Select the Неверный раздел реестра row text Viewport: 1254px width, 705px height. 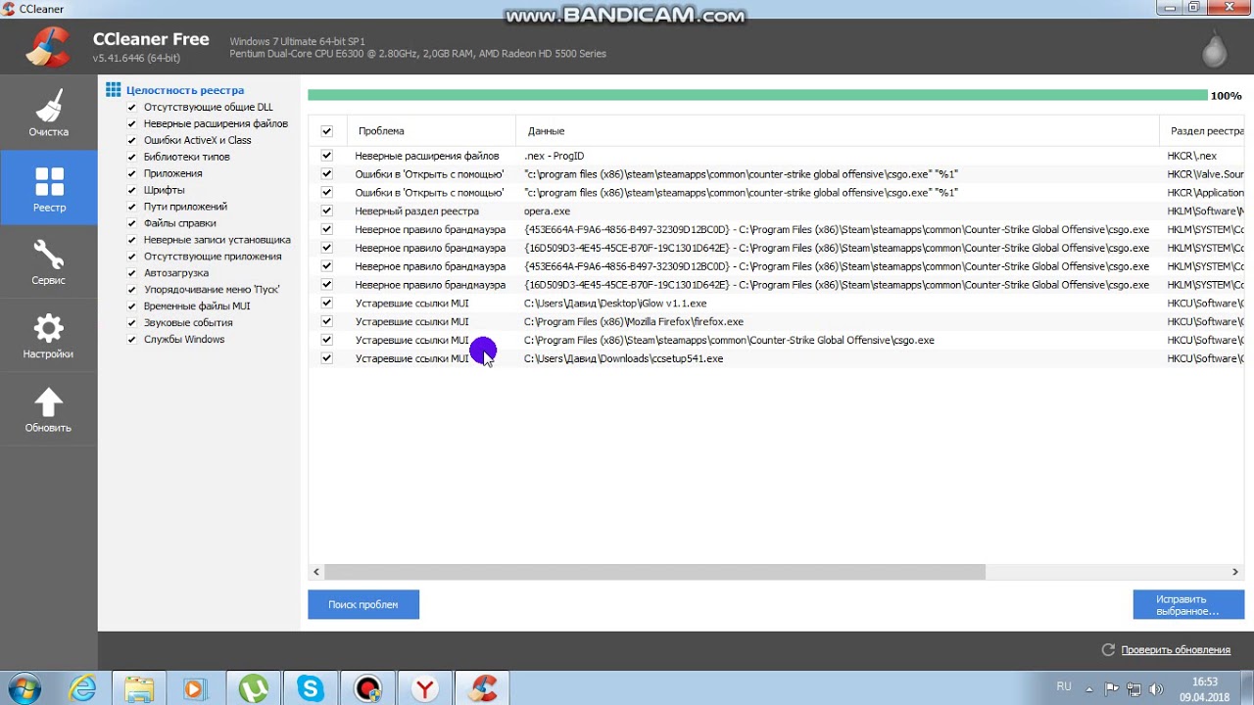tap(416, 211)
